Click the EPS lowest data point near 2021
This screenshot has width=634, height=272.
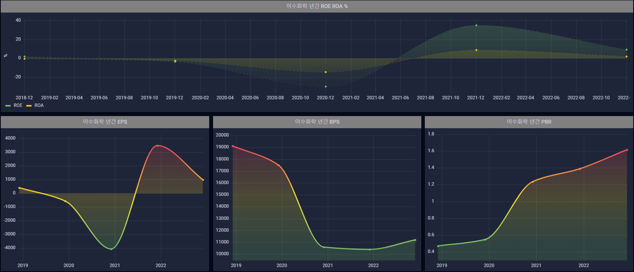pyautogui.click(x=112, y=249)
